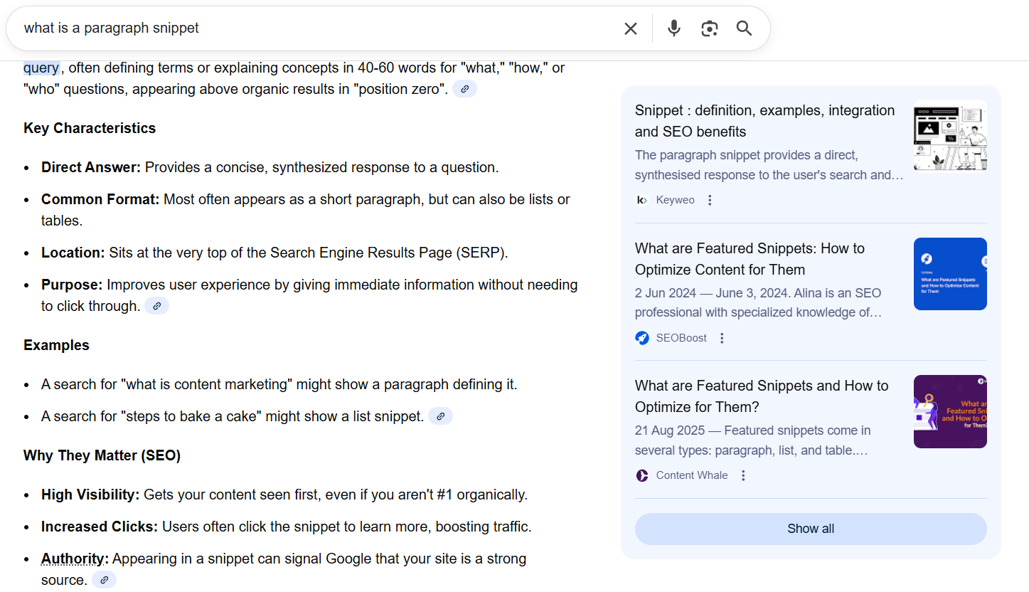Screen dimensions: 1029x592
Task: Open the three-dot menu on Content Whale result
Action: tap(743, 475)
